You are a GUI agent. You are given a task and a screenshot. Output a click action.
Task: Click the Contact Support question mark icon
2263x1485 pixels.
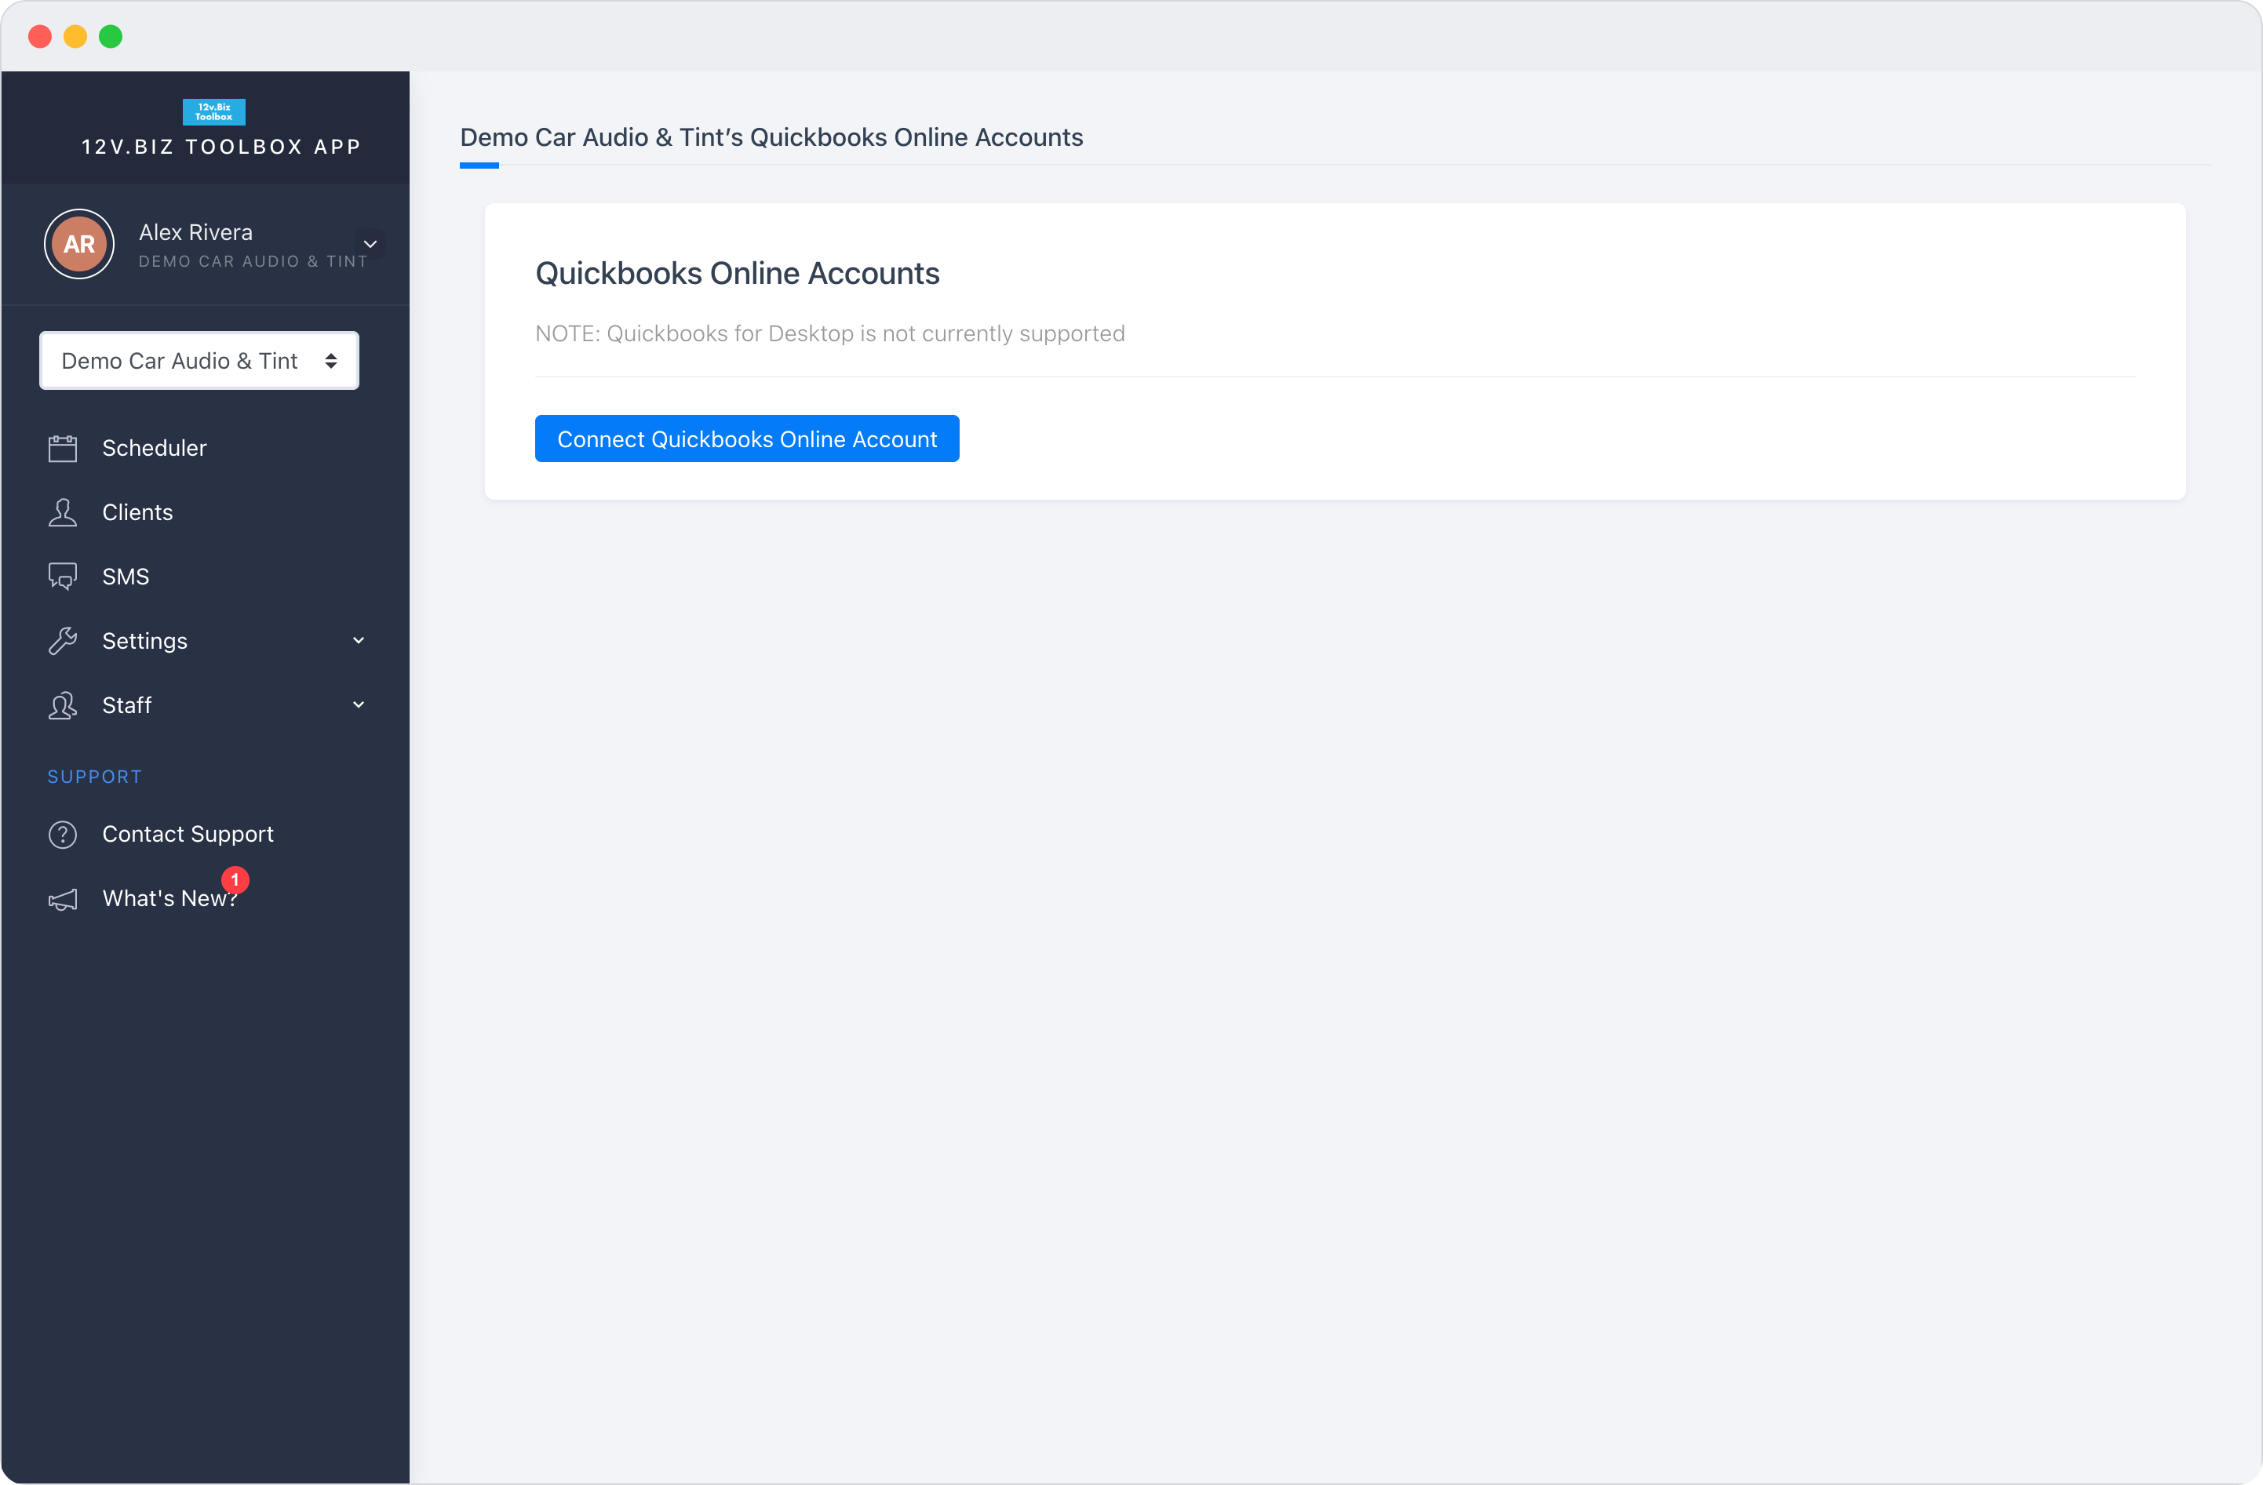pos(63,835)
